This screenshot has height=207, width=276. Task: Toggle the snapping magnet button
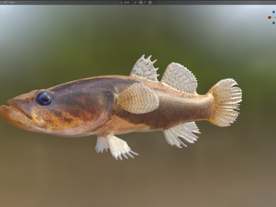[x=141, y=2]
